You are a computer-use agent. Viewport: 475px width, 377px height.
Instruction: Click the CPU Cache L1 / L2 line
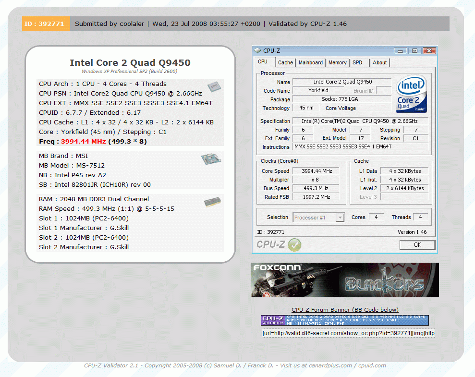(x=126, y=122)
